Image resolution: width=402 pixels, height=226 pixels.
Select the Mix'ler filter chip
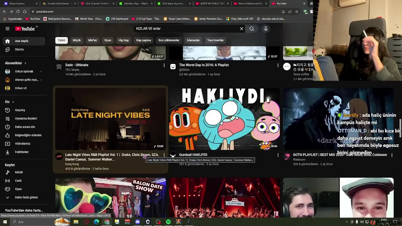[93, 40]
